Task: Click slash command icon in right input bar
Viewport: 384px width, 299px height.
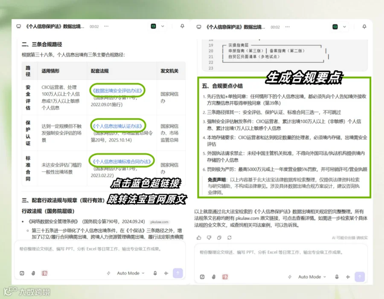Action: click(x=202, y=277)
